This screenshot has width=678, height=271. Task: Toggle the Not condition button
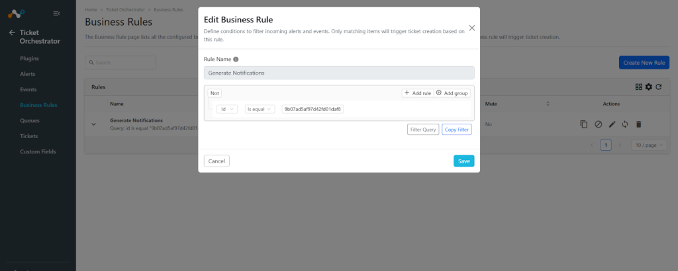click(215, 93)
